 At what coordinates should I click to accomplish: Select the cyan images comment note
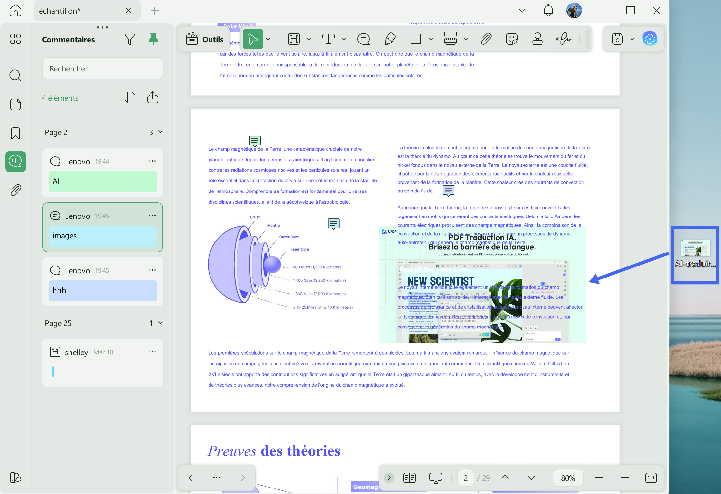(102, 236)
